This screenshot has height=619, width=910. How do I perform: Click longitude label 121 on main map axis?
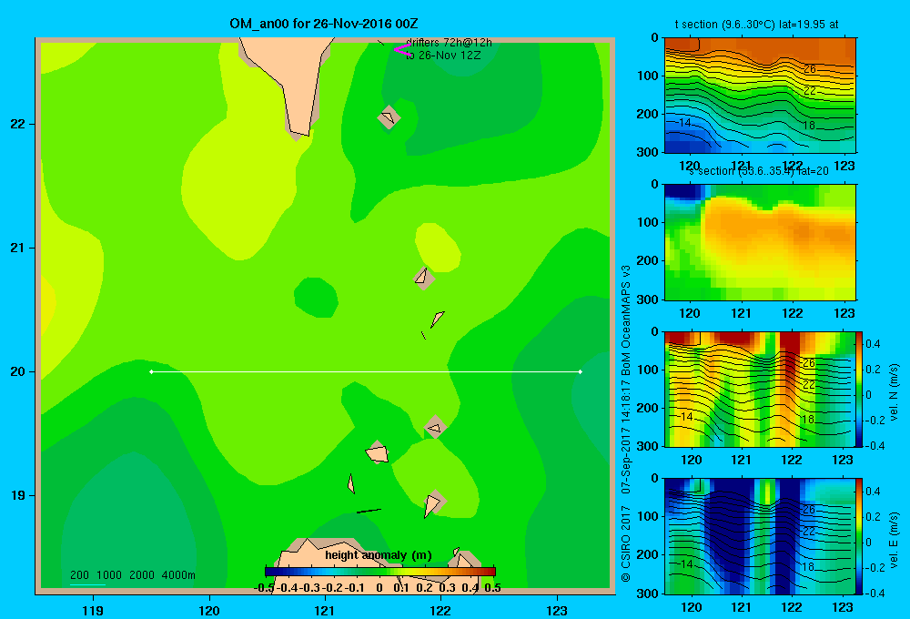[x=325, y=610]
